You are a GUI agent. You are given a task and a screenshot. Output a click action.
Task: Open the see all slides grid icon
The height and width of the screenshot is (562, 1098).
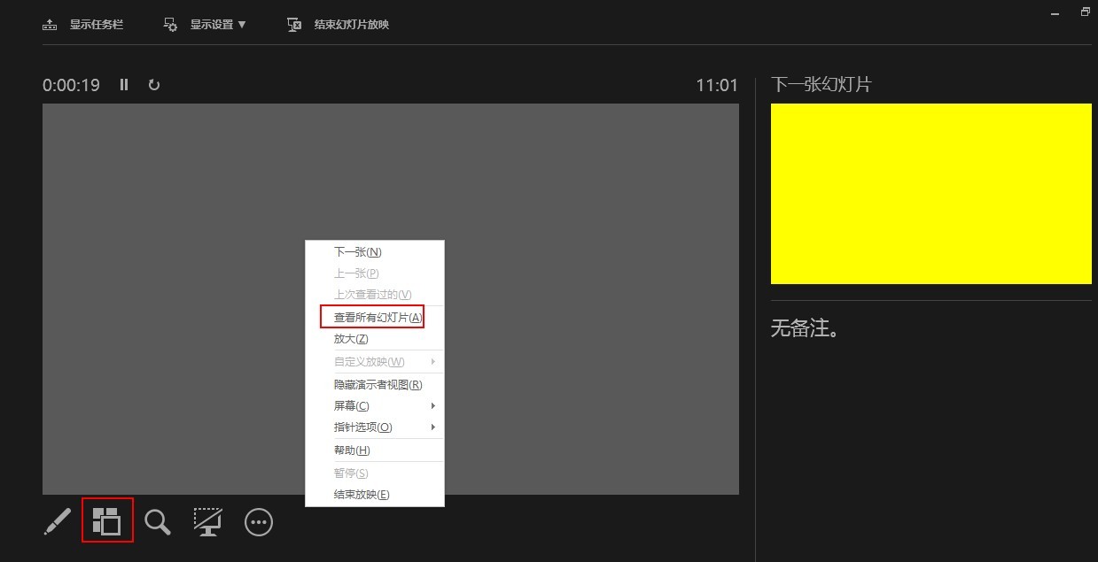[x=107, y=521]
